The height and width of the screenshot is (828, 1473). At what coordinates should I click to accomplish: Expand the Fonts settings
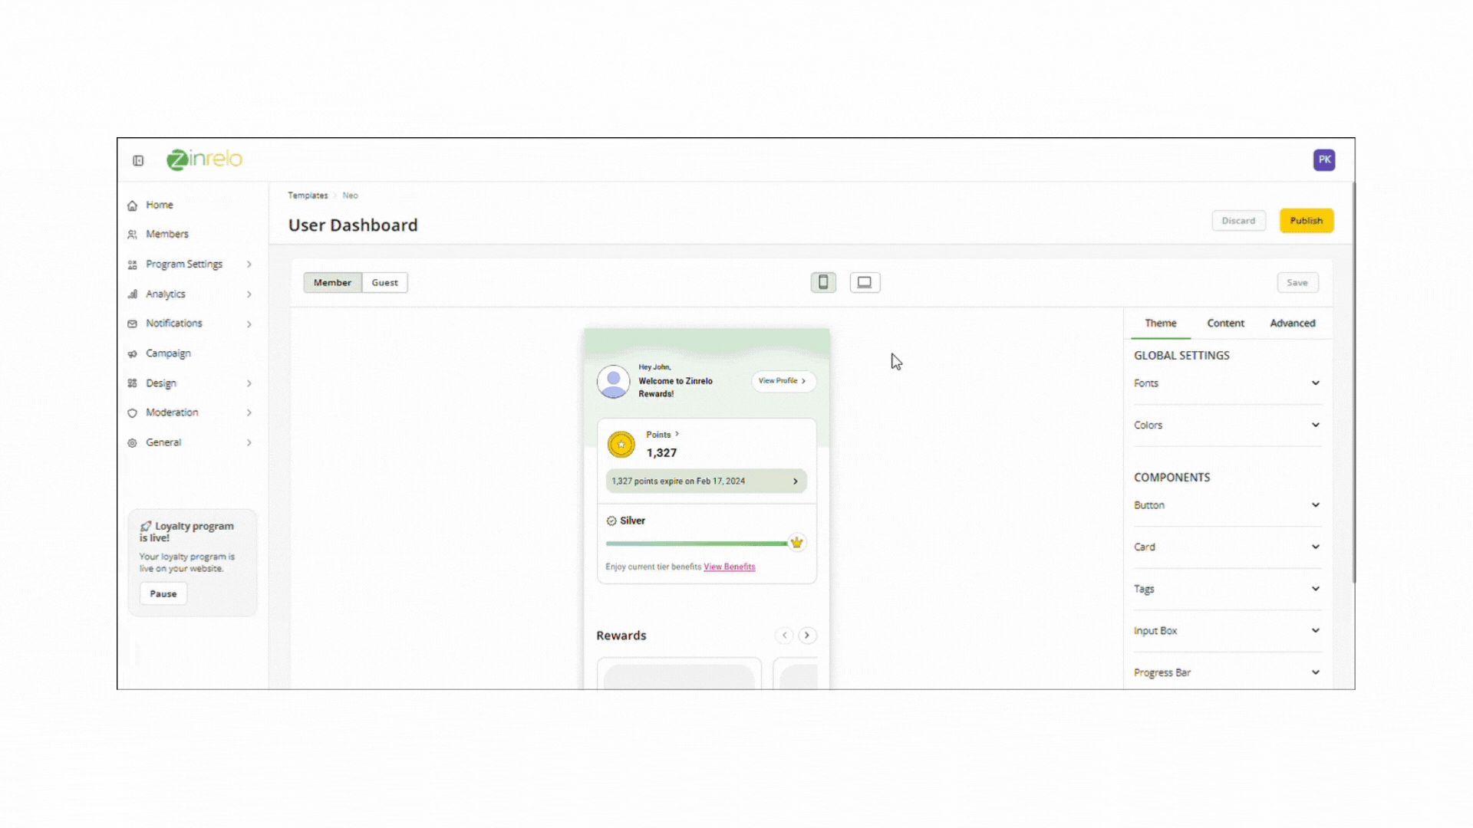coord(1226,383)
